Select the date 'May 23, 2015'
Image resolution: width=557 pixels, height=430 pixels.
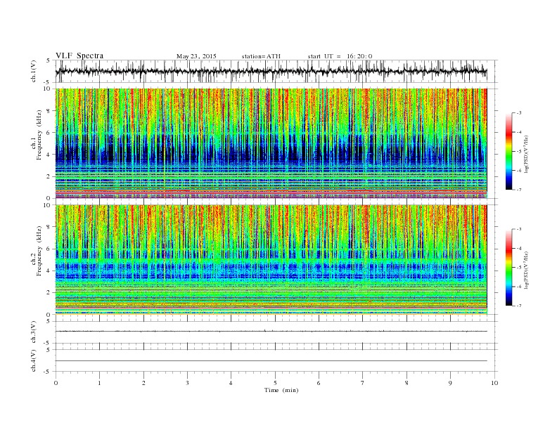pos(196,56)
